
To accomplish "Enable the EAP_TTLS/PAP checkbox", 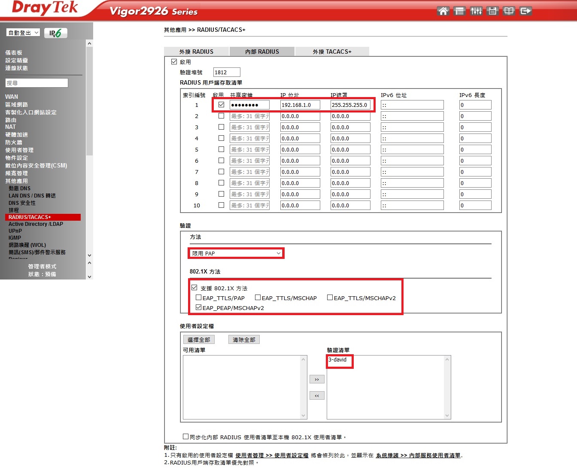I will point(198,298).
